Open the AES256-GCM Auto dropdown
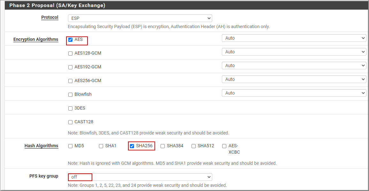 pos(294,79)
